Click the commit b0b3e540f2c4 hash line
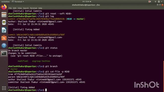 (x=36, y=35)
